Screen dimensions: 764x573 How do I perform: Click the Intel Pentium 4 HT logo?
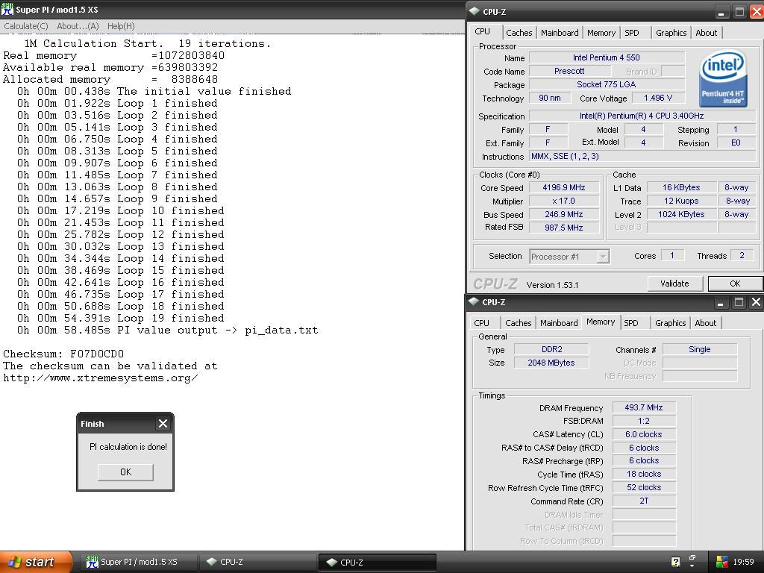723,79
